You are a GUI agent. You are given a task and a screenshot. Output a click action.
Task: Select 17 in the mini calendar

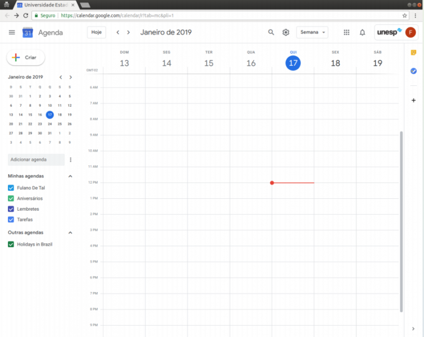[x=50, y=115]
